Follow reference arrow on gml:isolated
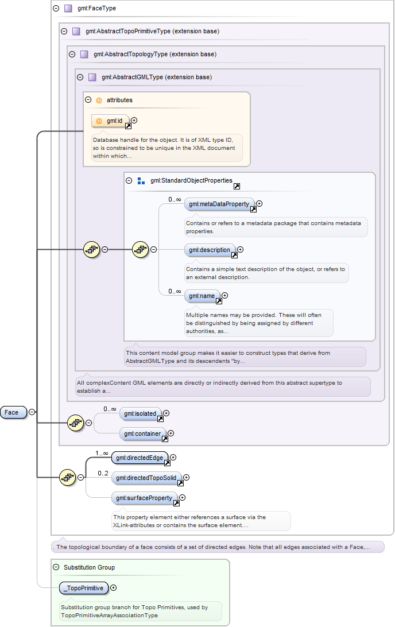Viewport: 395px width, 627px height. (x=160, y=419)
